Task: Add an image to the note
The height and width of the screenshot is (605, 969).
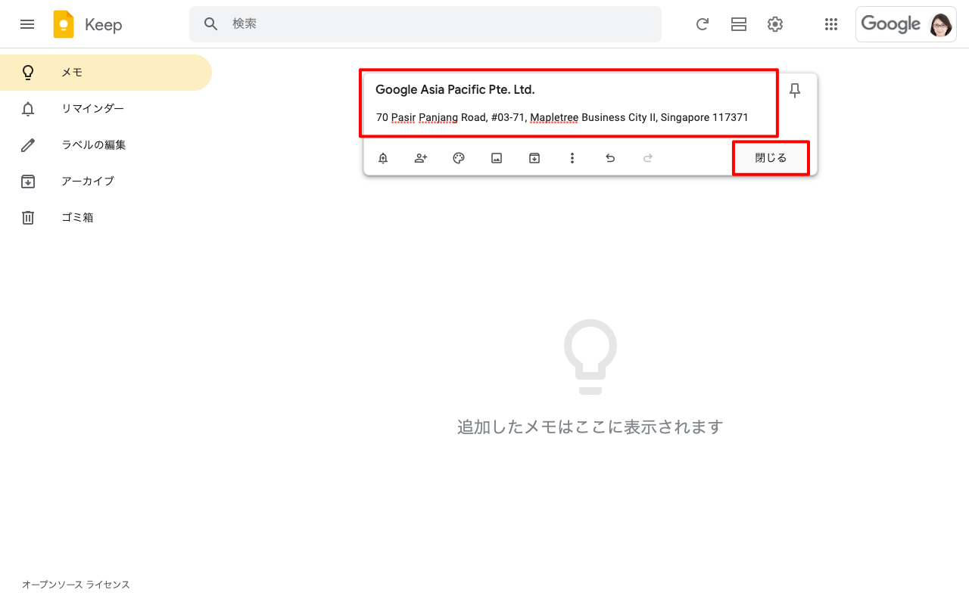Action: point(497,158)
